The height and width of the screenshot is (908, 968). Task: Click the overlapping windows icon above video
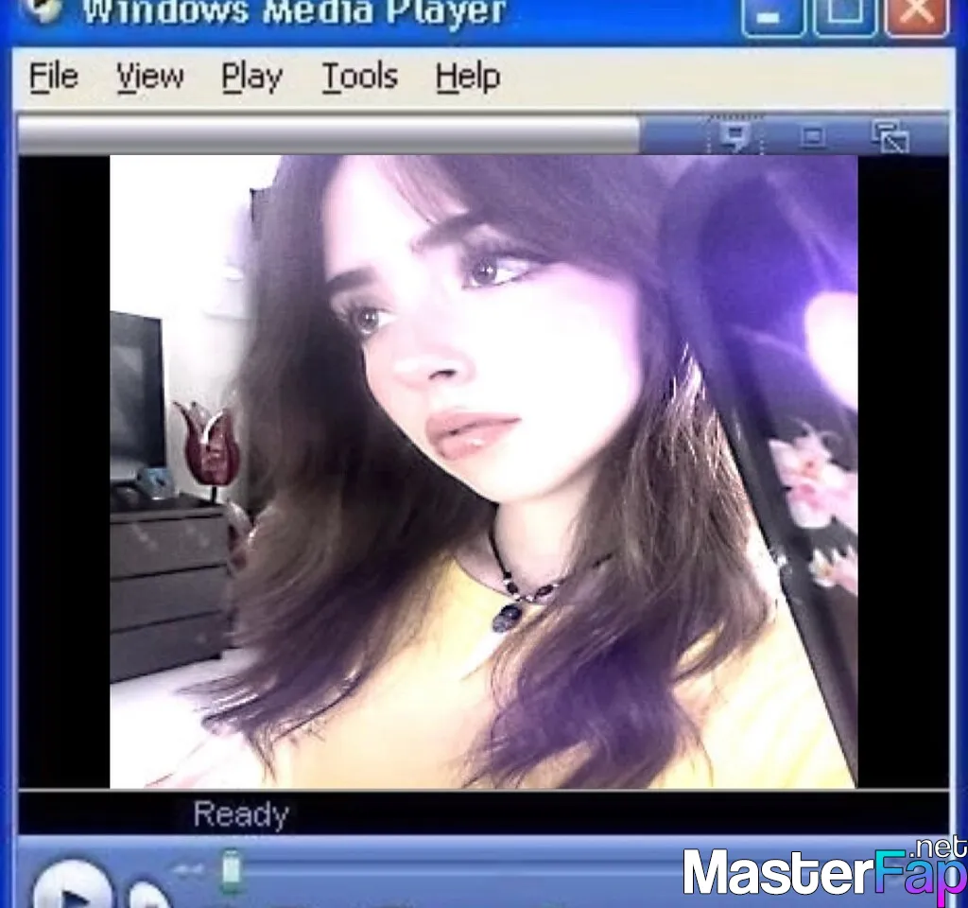[x=890, y=137]
